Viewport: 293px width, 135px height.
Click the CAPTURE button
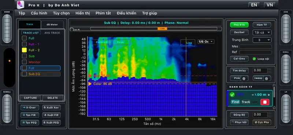pyautogui.click(x=31, y=98)
